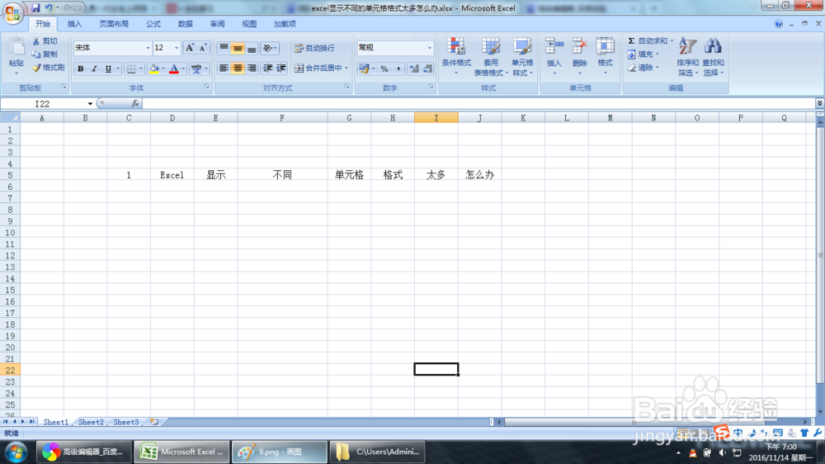
Task: Click the fill color paint bucket
Action: [x=154, y=69]
